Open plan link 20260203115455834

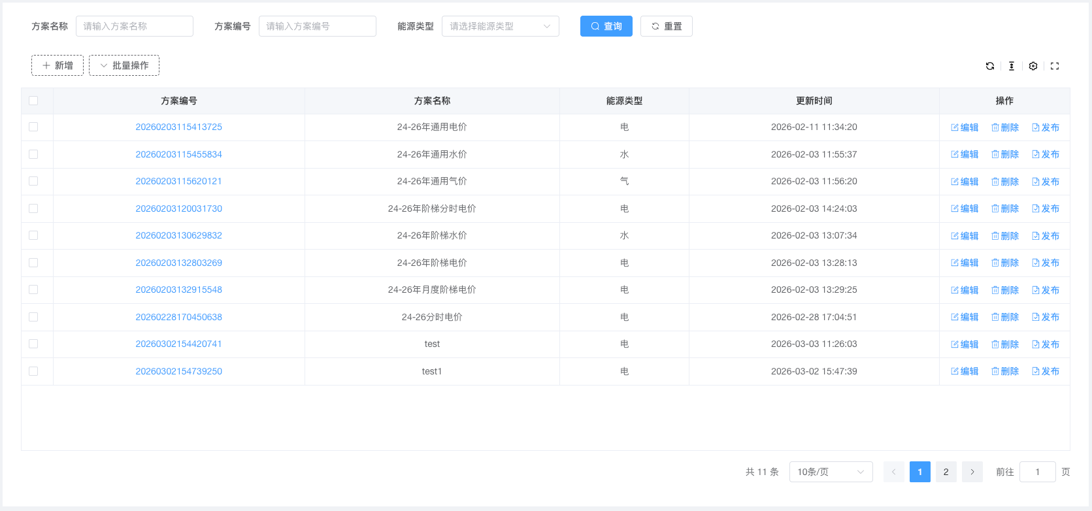tap(179, 154)
